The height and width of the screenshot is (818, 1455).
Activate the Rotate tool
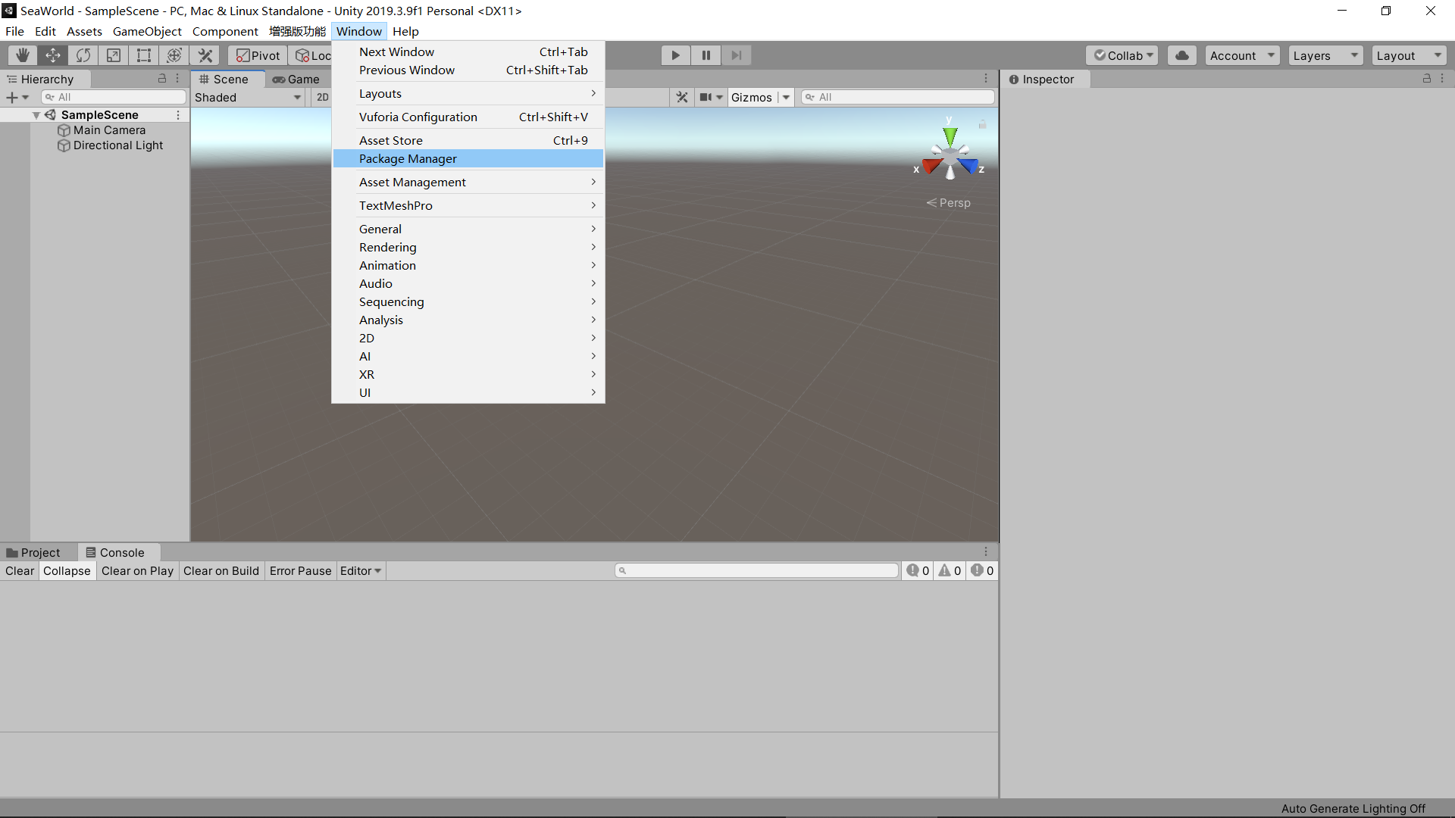[x=83, y=55]
